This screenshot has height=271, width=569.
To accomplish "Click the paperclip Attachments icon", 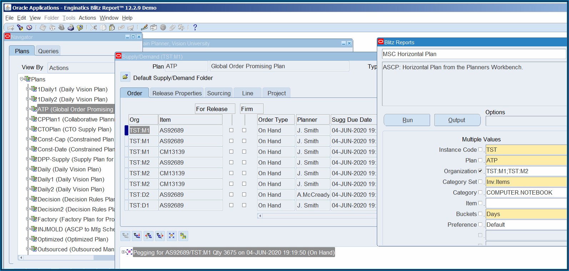I will point(172,27).
